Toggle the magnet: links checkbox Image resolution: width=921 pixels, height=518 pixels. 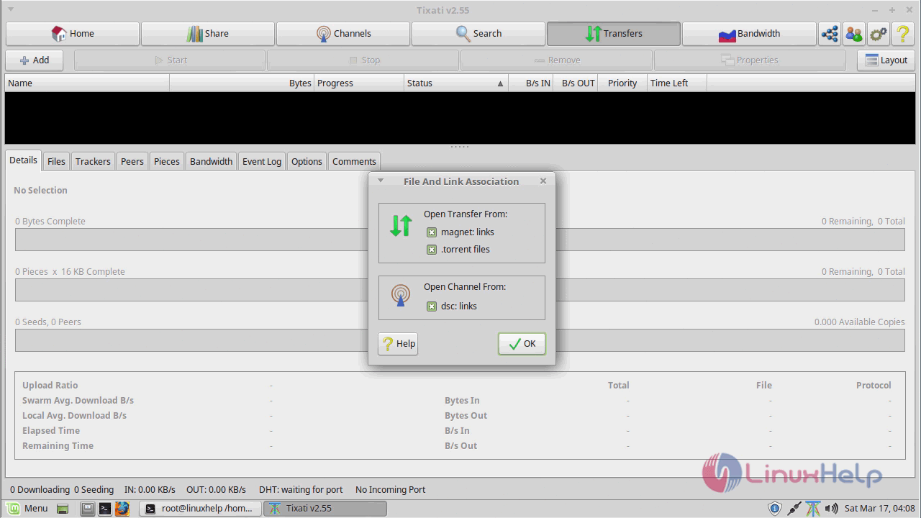click(432, 232)
